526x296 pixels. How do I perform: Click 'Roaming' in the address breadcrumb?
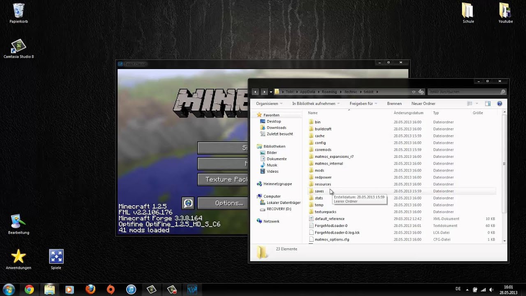point(329,92)
